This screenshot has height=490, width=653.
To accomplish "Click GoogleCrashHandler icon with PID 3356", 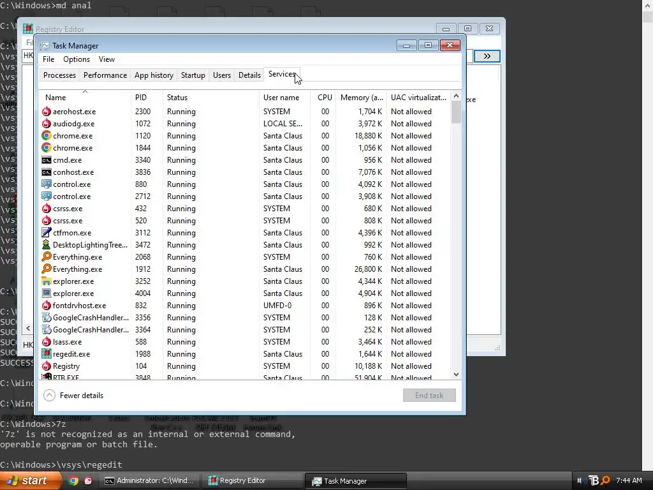I will pyautogui.click(x=46, y=318).
